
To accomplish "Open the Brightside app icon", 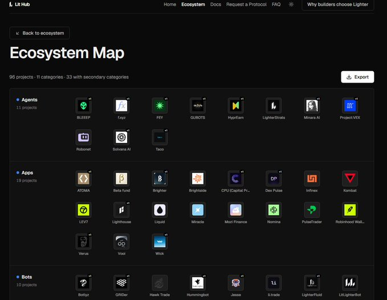I will pos(198,179).
